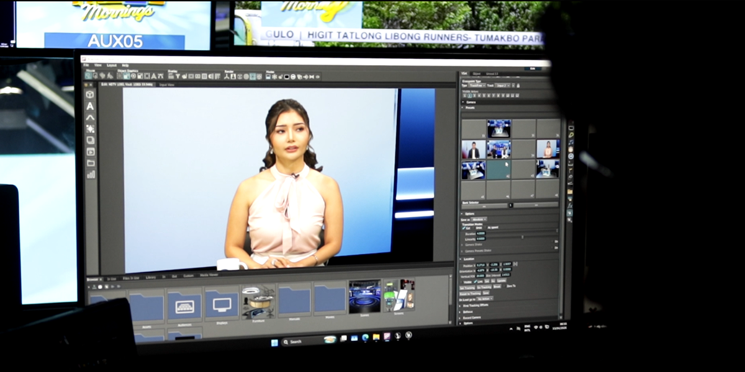Open the File menu
This screenshot has width=745, height=372.
86,65
